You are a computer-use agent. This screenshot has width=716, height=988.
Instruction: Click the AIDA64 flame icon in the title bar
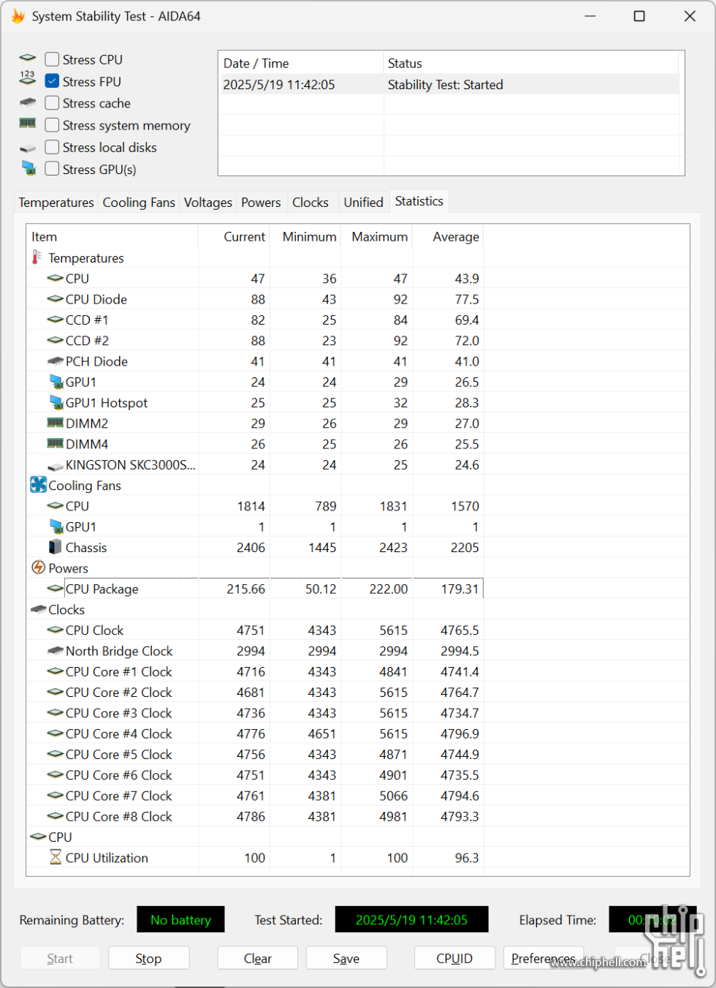pos(18,16)
